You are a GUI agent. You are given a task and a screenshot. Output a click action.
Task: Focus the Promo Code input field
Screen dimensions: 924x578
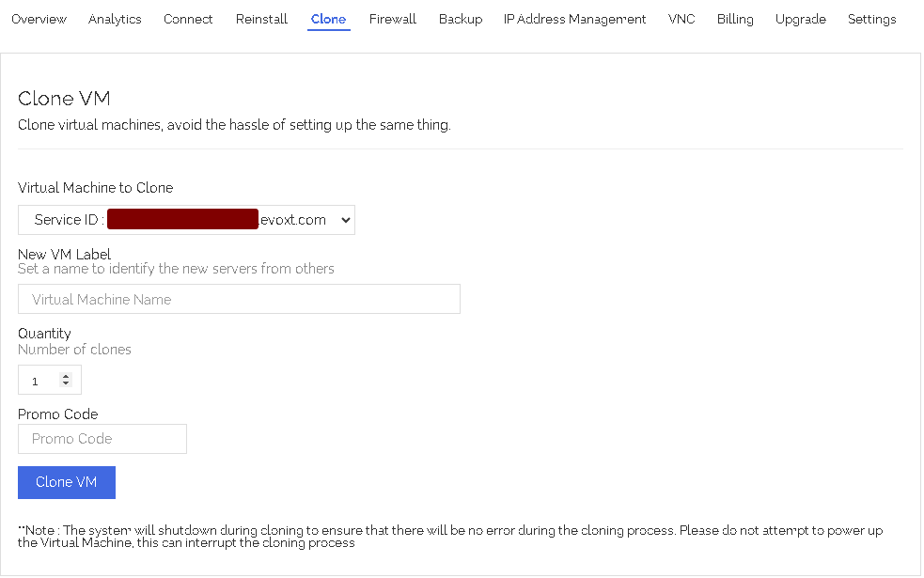[x=102, y=439]
